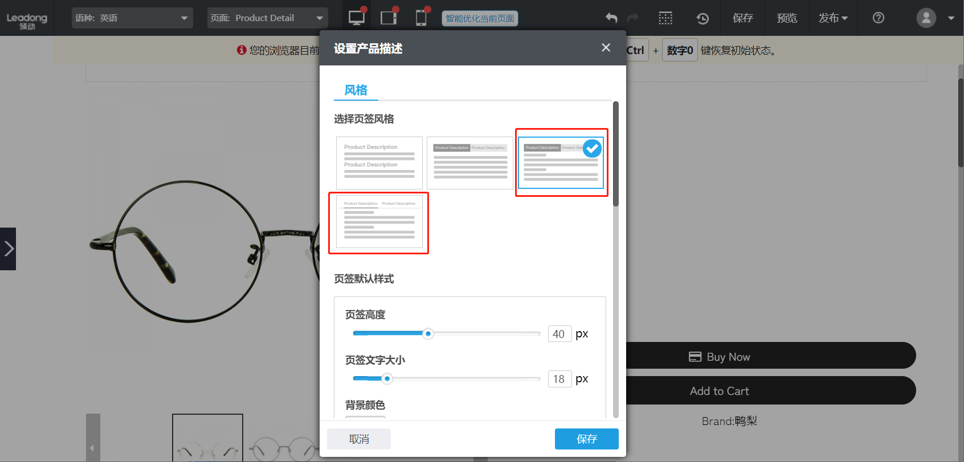Switch to mobile phone preview icon
Image resolution: width=964 pixels, height=462 pixels.
(421, 18)
